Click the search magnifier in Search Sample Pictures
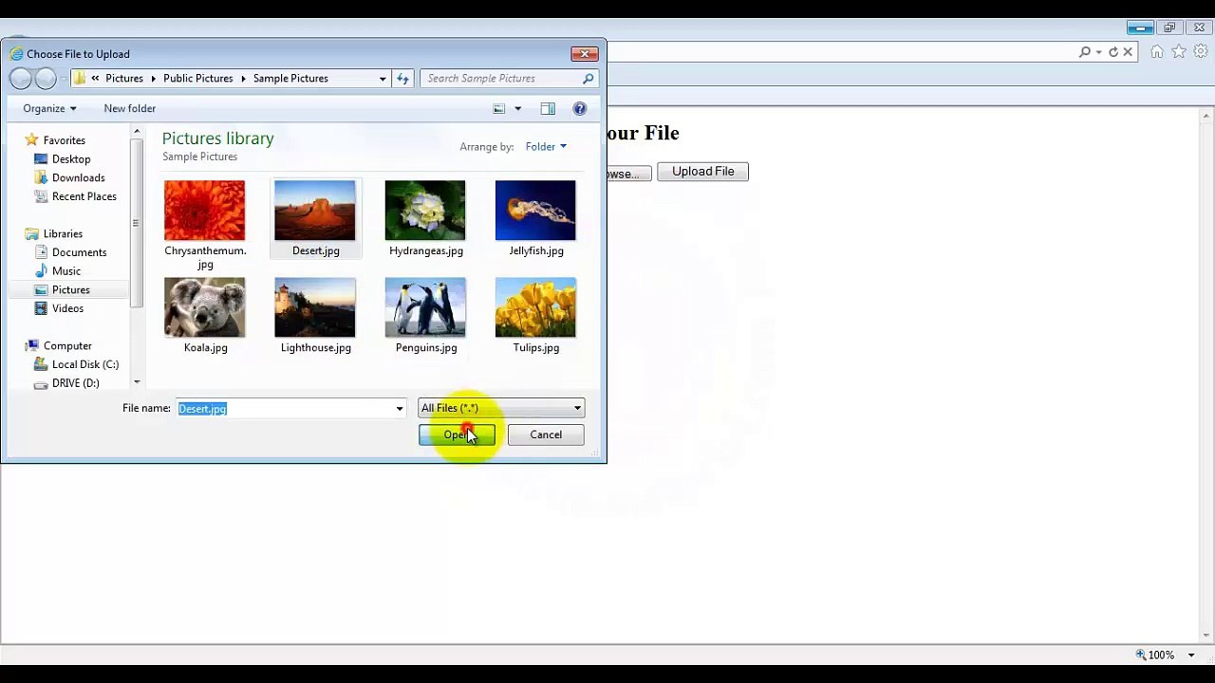 point(589,79)
